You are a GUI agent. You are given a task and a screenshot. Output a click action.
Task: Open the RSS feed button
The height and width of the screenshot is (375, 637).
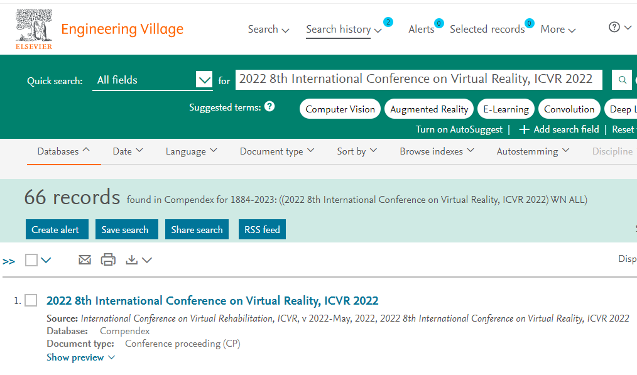262,229
